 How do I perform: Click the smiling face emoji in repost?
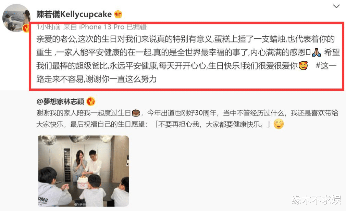coord(278,124)
